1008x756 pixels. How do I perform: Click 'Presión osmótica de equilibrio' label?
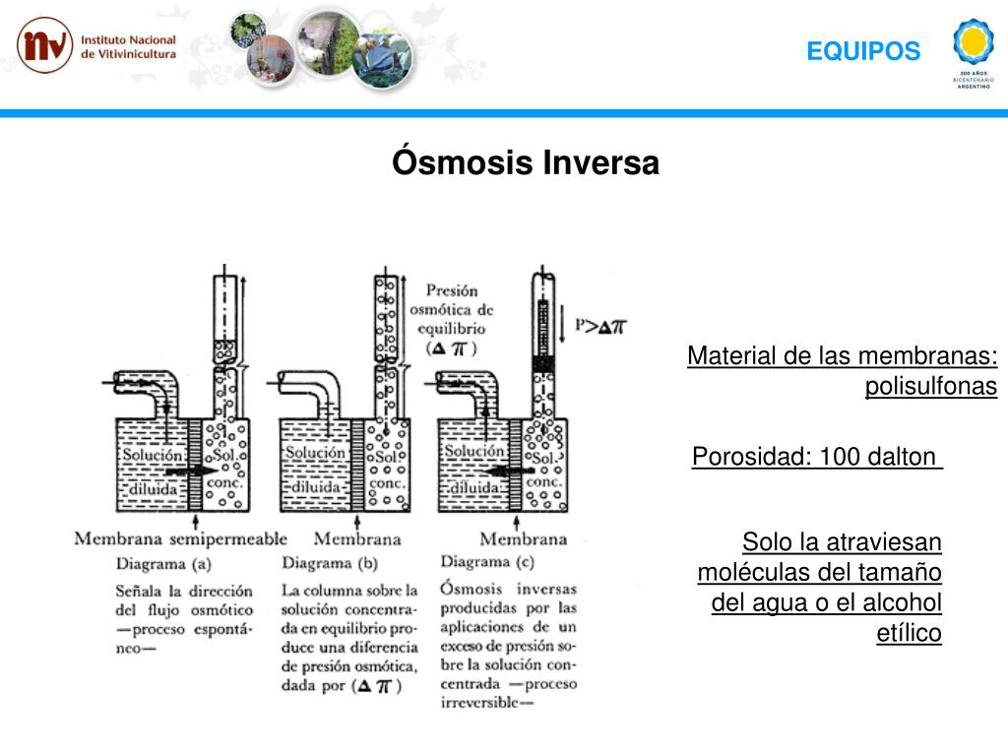pyautogui.click(x=452, y=320)
